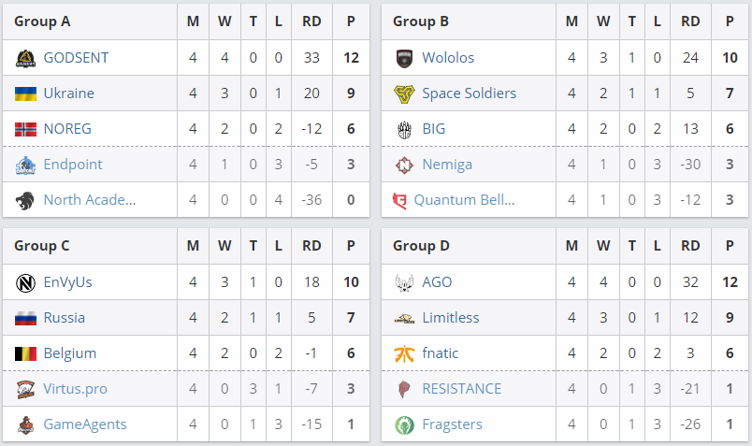Image resolution: width=752 pixels, height=446 pixels.
Task: Click the GODSENT team logo icon
Action: pyautogui.click(x=25, y=58)
